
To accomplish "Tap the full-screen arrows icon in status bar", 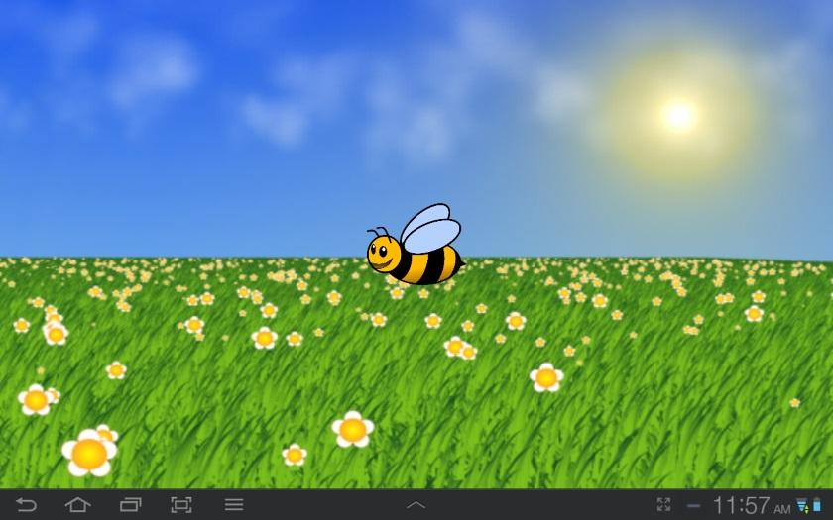I will [663, 504].
